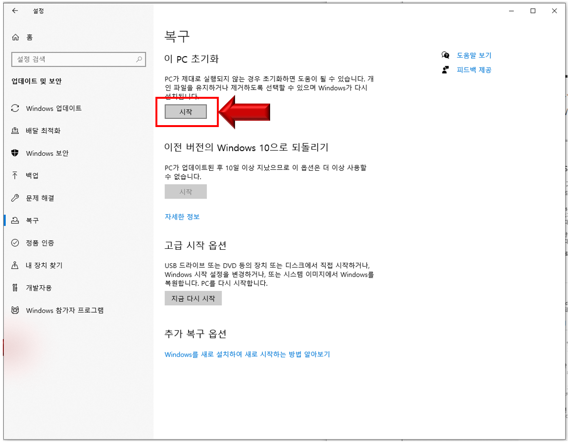Select 복구 in the sidebar
This screenshot has width=569, height=442.
(x=78, y=221)
